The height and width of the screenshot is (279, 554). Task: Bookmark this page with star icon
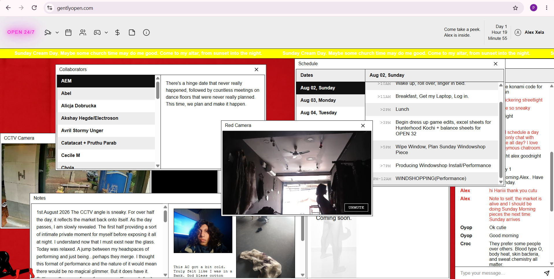(515, 8)
